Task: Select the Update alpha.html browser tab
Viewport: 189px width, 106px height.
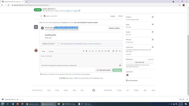Action: (12, 2)
